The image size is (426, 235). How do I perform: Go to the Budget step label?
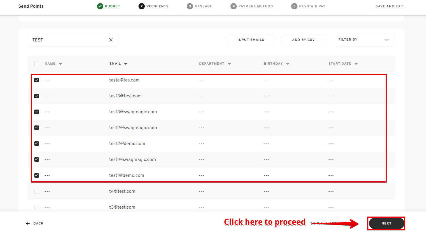(x=112, y=6)
